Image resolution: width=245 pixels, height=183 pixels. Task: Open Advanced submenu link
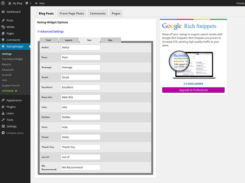[x=7, y=70]
